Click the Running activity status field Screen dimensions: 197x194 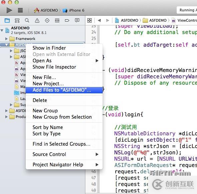coord(187,10)
